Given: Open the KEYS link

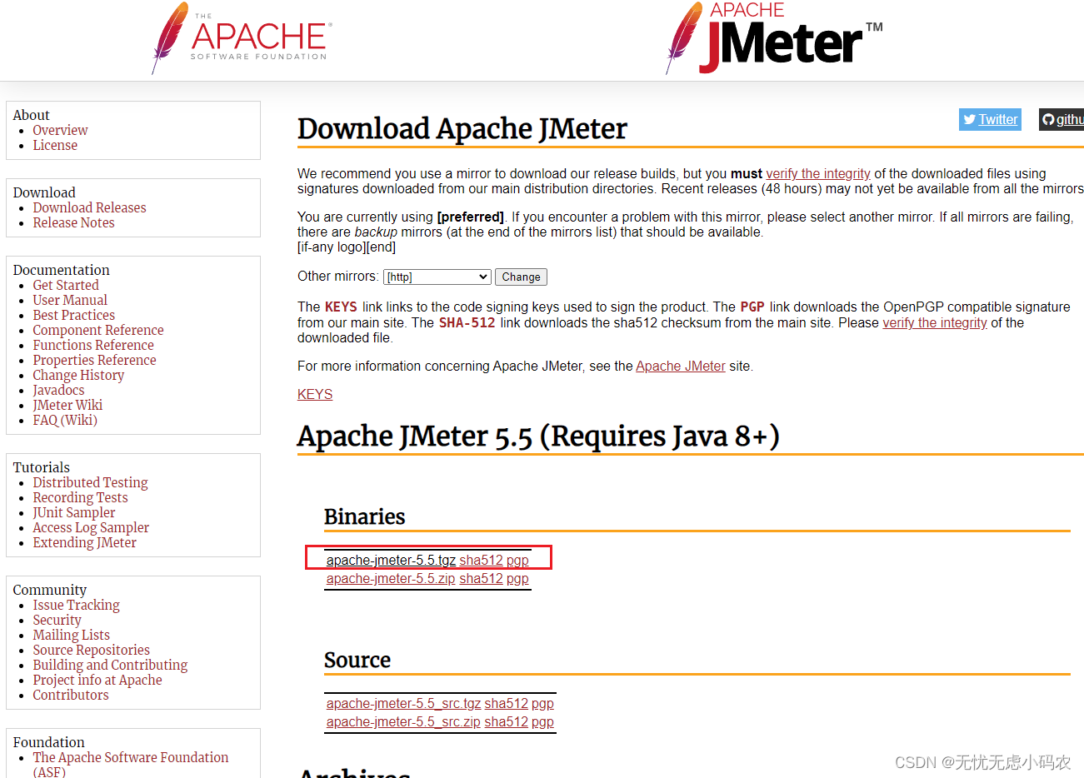Looking at the screenshot, I should click(x=315, y=394).
